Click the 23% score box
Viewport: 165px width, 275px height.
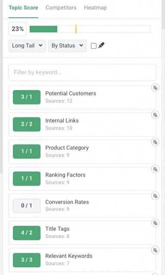tap(18, 29)
